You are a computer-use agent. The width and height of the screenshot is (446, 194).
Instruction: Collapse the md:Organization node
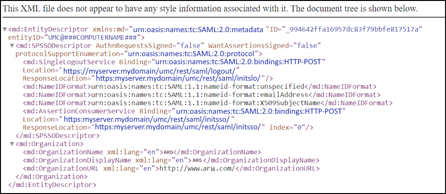(x=12, y=144)
